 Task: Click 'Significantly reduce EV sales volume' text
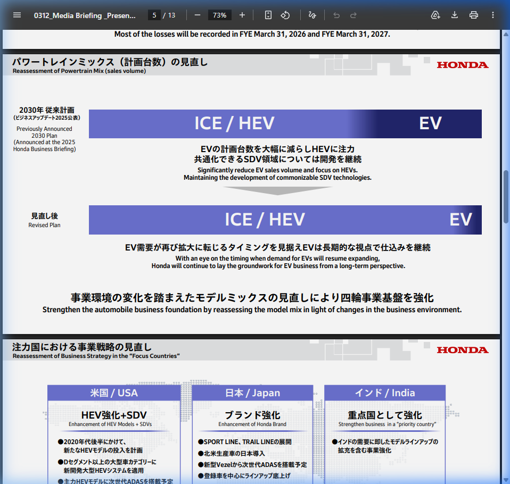pyautogui.click(x=277, y=170)
